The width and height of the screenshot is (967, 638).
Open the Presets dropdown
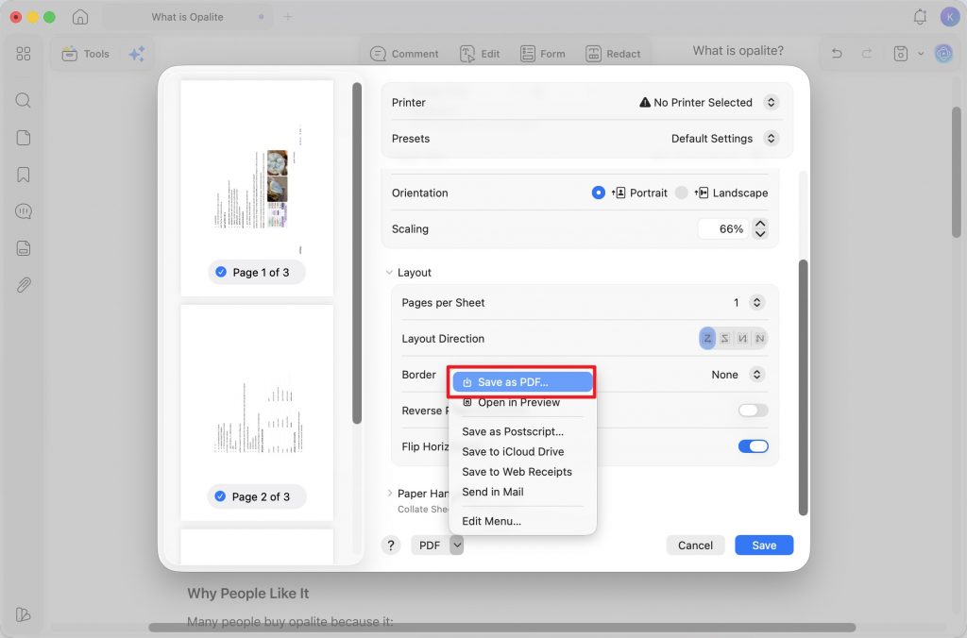point(771,138)
